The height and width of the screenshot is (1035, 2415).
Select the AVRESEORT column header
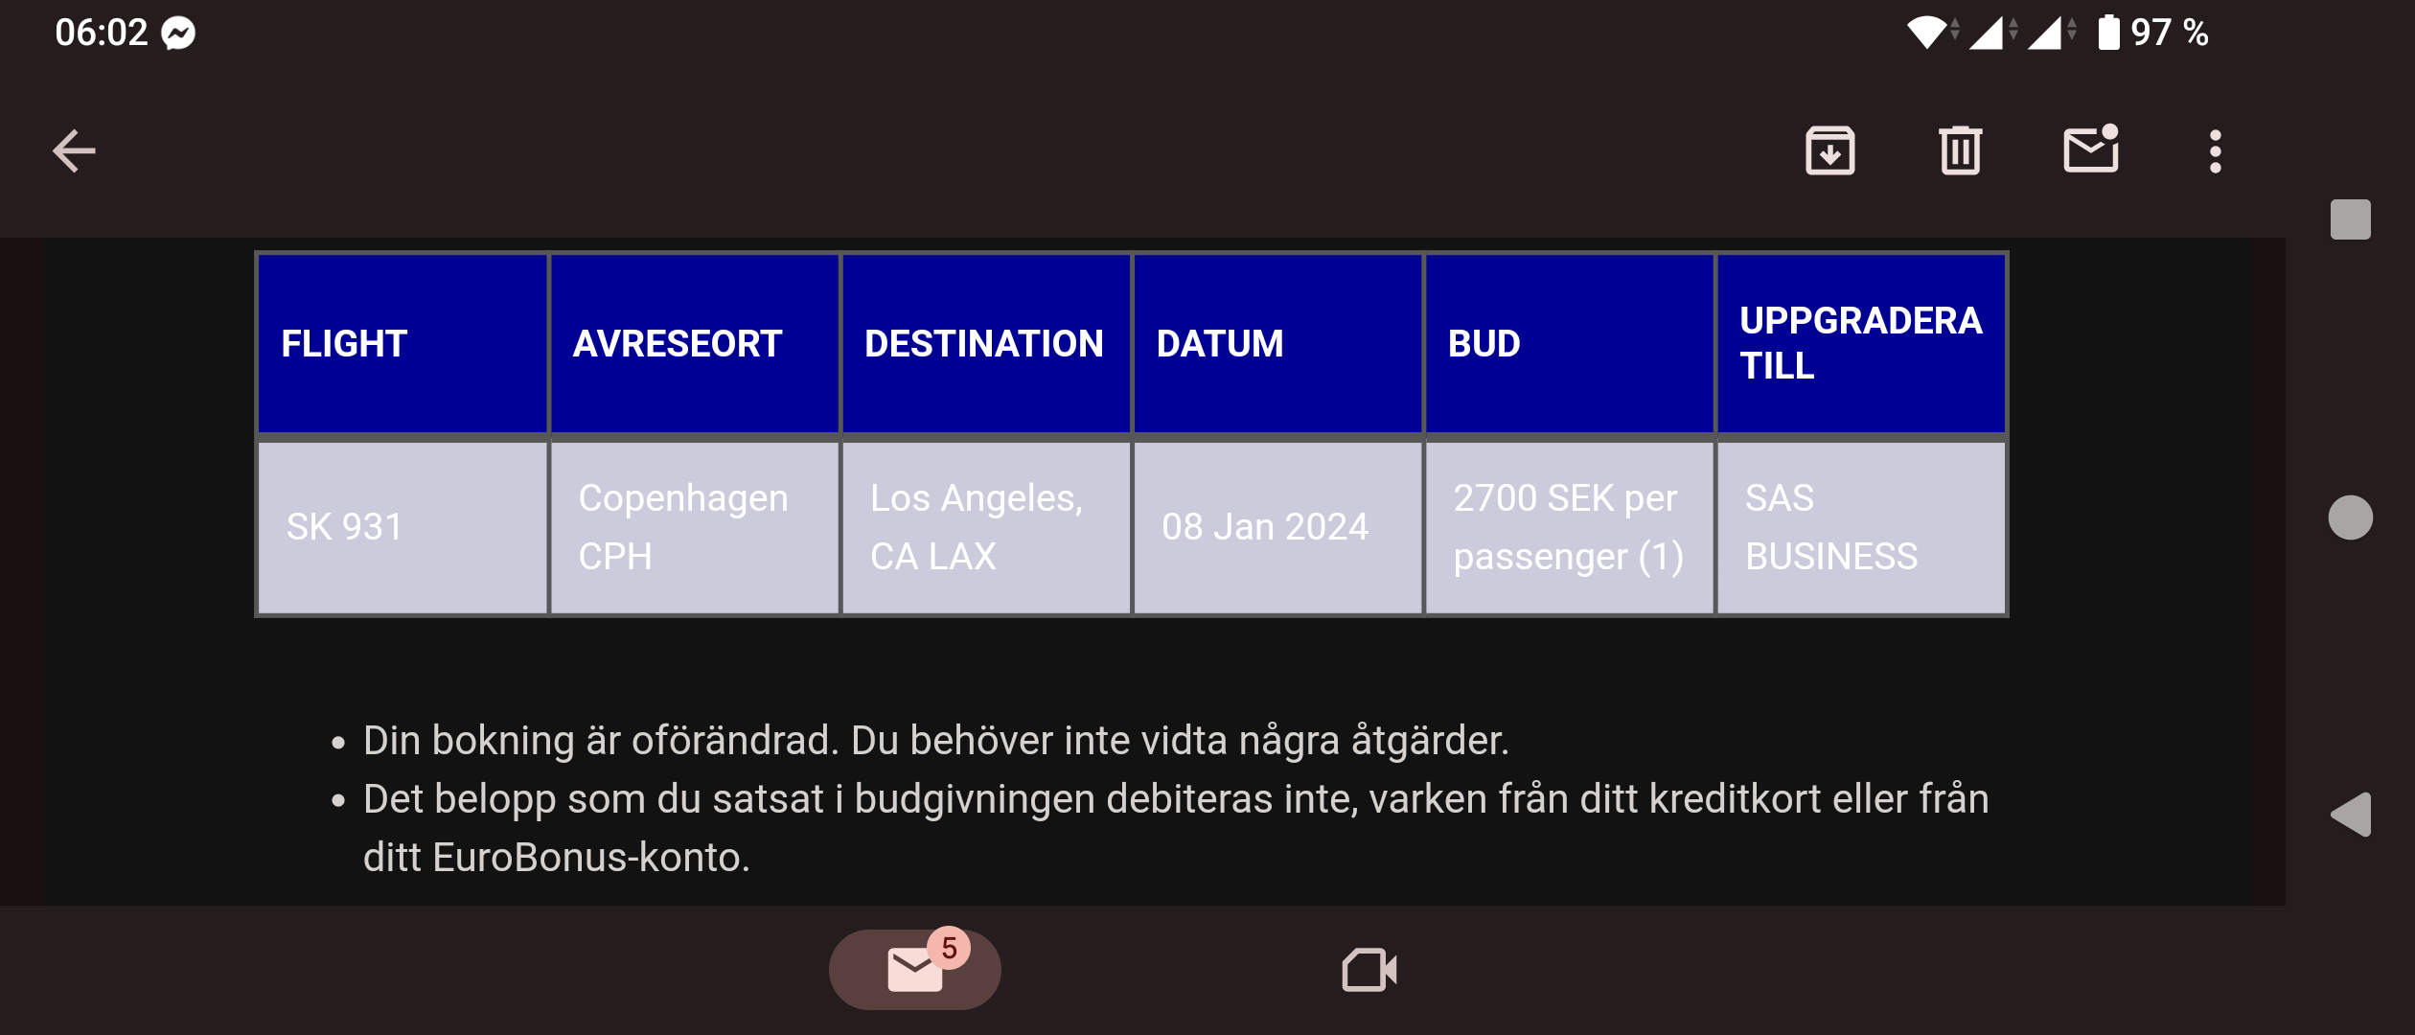point(695,342)
